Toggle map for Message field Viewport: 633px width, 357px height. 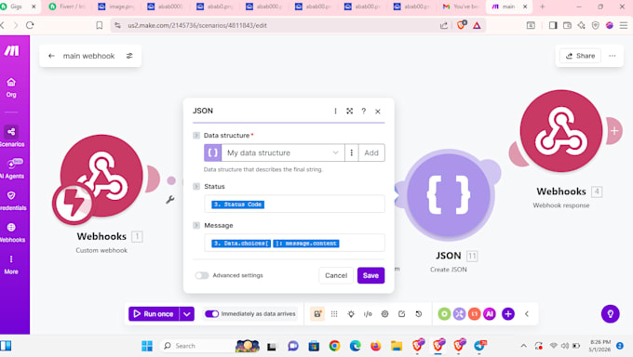coord(196,226)
